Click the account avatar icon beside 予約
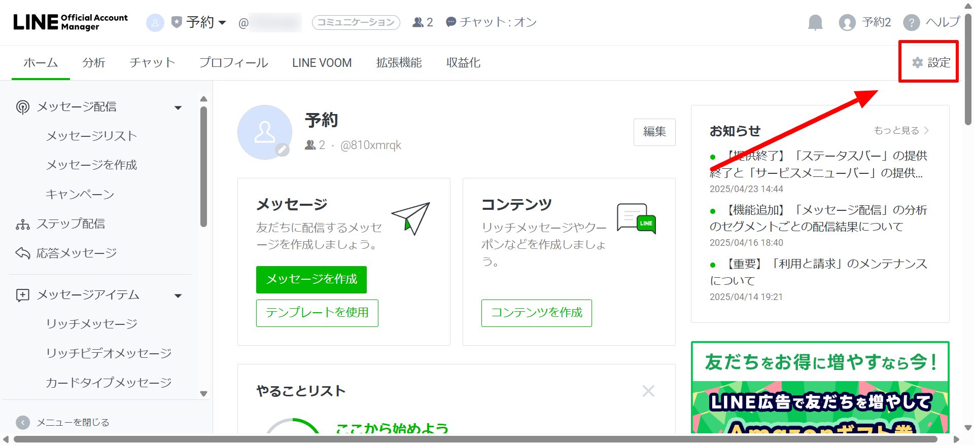974x445 pixels. coord(155,22)
